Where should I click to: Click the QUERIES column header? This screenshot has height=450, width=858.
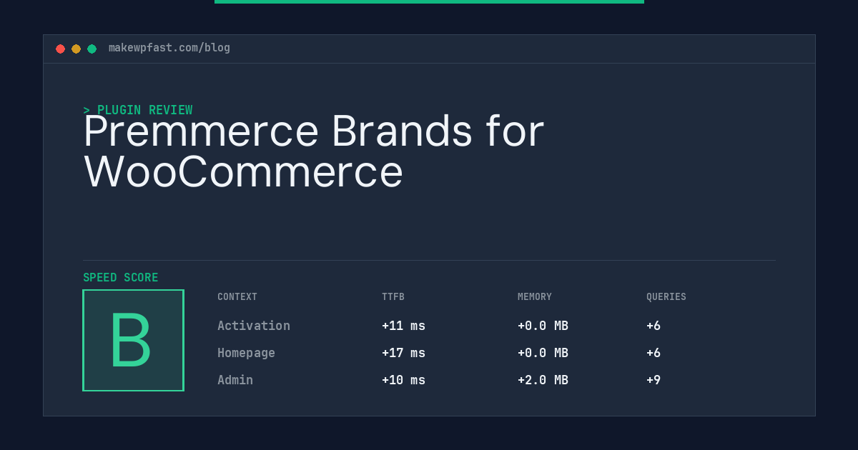click(666, 297)
